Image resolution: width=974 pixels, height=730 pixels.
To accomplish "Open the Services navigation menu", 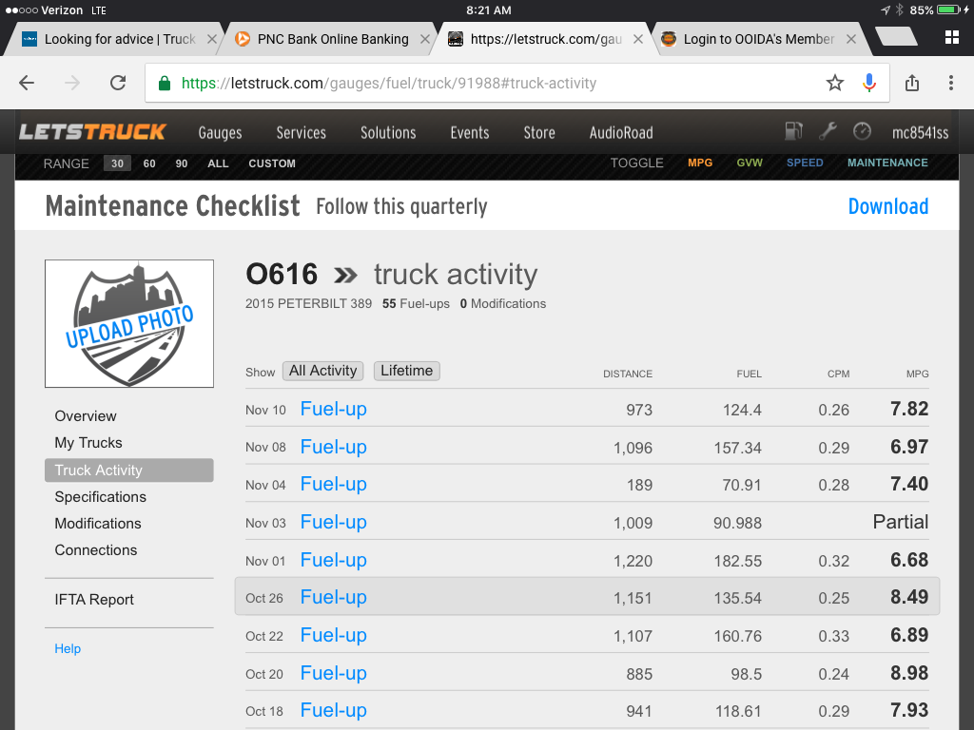I will 301,132.
